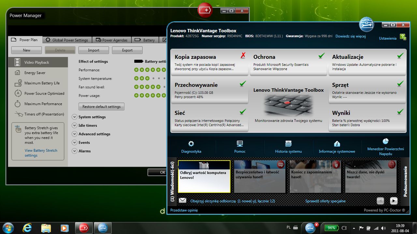The height and width of the screenshot is (234, 417).
Task: Open Niszcz dane, nie dyski twarde thumbnail
Action: (371, 176)
